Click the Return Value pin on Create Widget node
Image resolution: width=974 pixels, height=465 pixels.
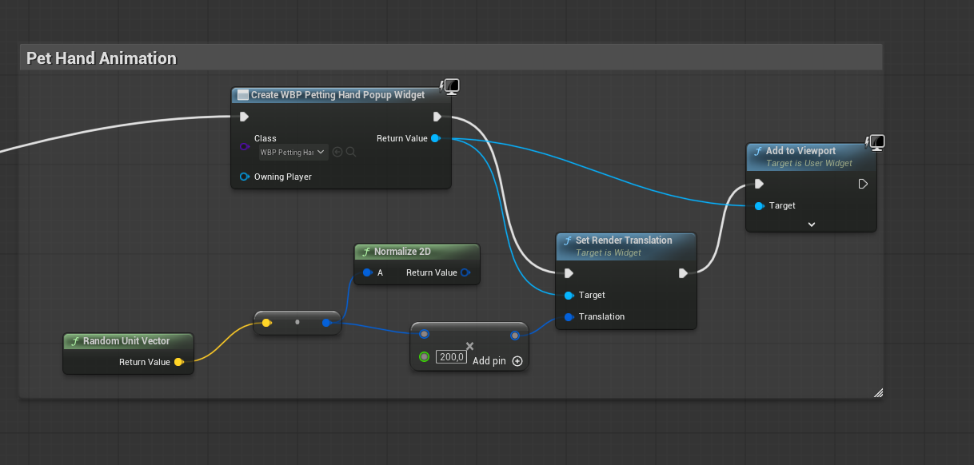(x=435, y=138)
